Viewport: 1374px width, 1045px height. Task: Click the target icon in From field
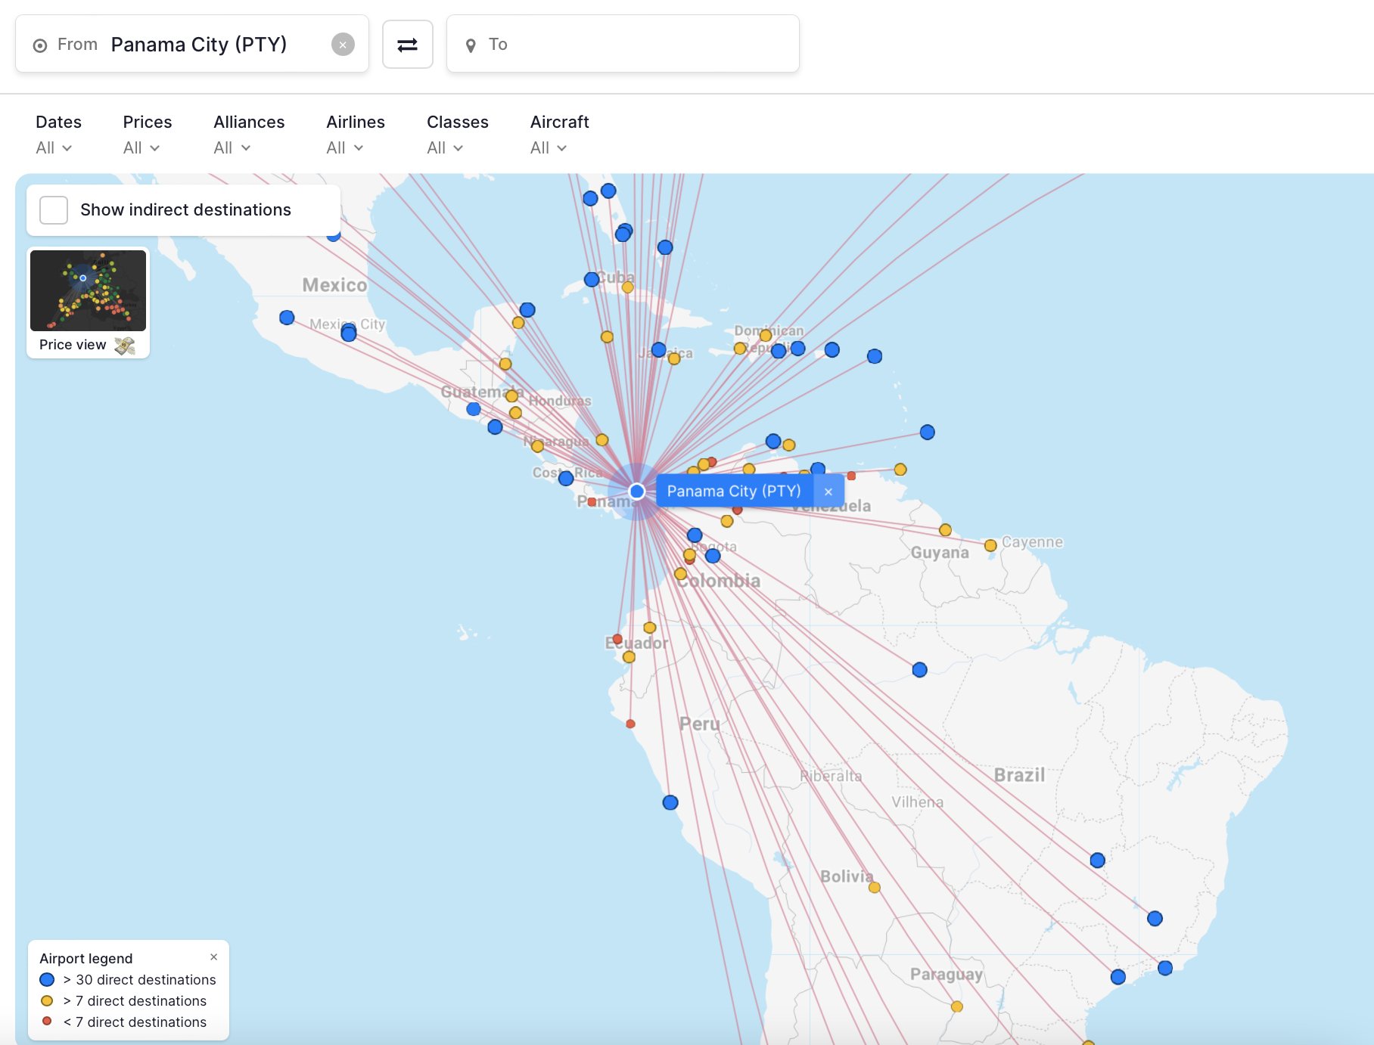(x=40, y=45)
